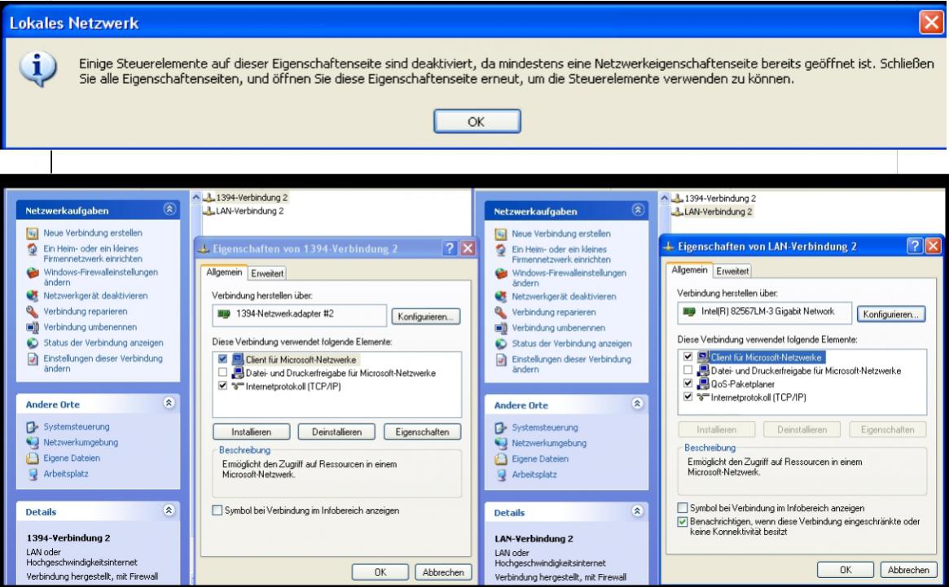Screen dimensions: 949x587
Task: Click Abbrechen in 1394-Verbindung properties
Action: (x=443, y=572)
